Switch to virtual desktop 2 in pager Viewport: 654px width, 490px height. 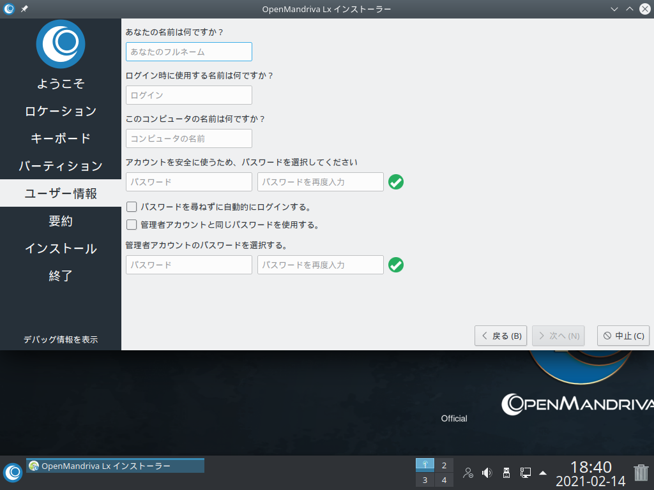click(x=445, y=465)
